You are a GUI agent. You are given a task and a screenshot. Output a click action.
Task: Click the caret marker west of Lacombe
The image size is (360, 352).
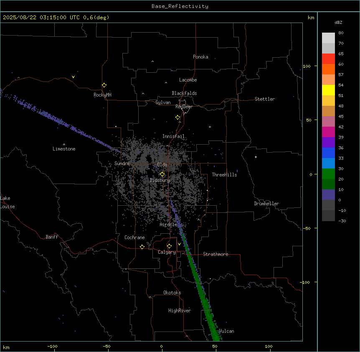coord(166,83)
